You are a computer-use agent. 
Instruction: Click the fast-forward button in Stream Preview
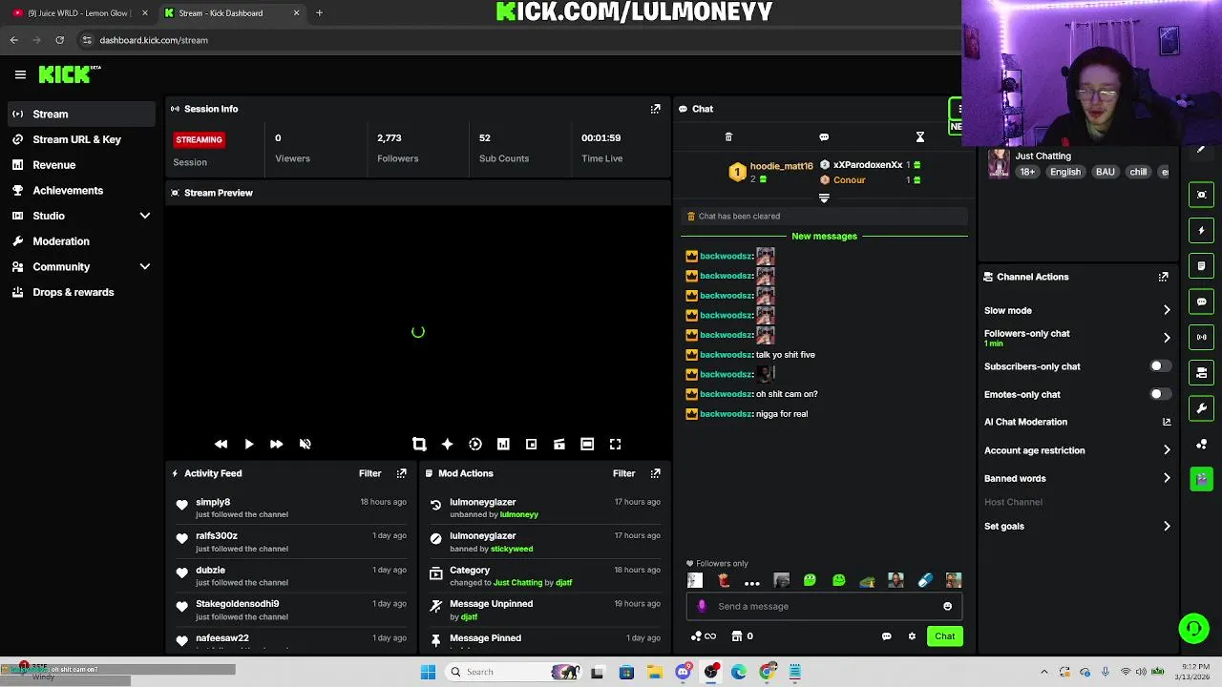pos(276,445)
